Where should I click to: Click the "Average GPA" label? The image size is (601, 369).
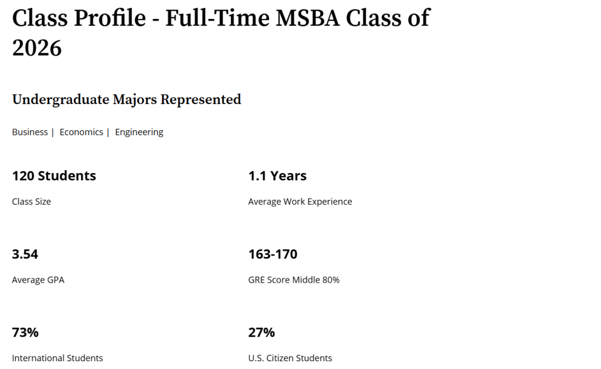[x=38, y=280]
